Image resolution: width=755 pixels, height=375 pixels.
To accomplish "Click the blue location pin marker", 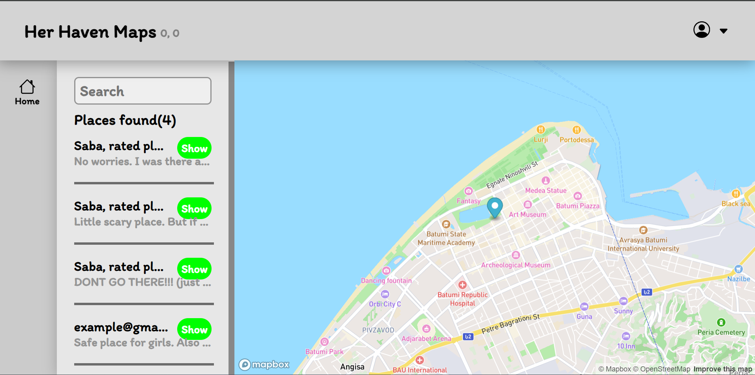I will (x=495, y=207).
